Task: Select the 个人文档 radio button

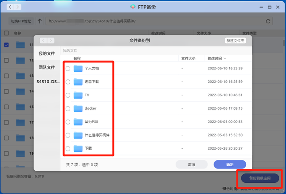Action: click(x=68, y=69)
